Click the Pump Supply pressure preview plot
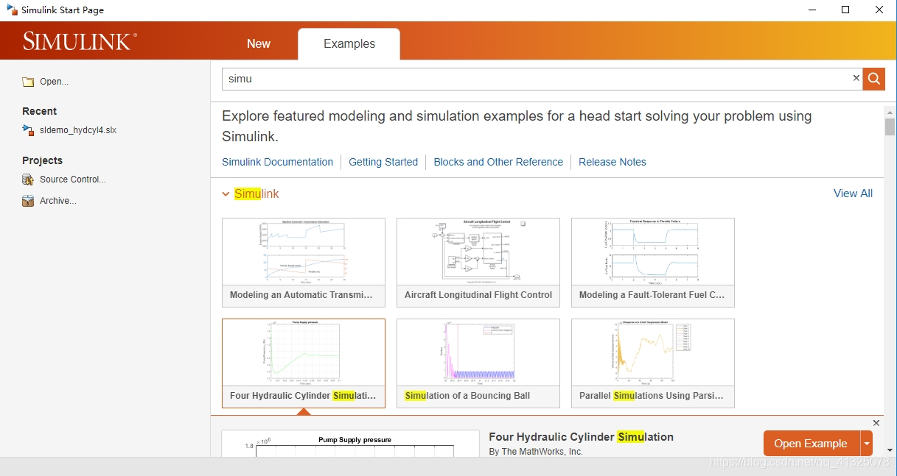Viewport: 897px width, 476px height. [350, 444]
